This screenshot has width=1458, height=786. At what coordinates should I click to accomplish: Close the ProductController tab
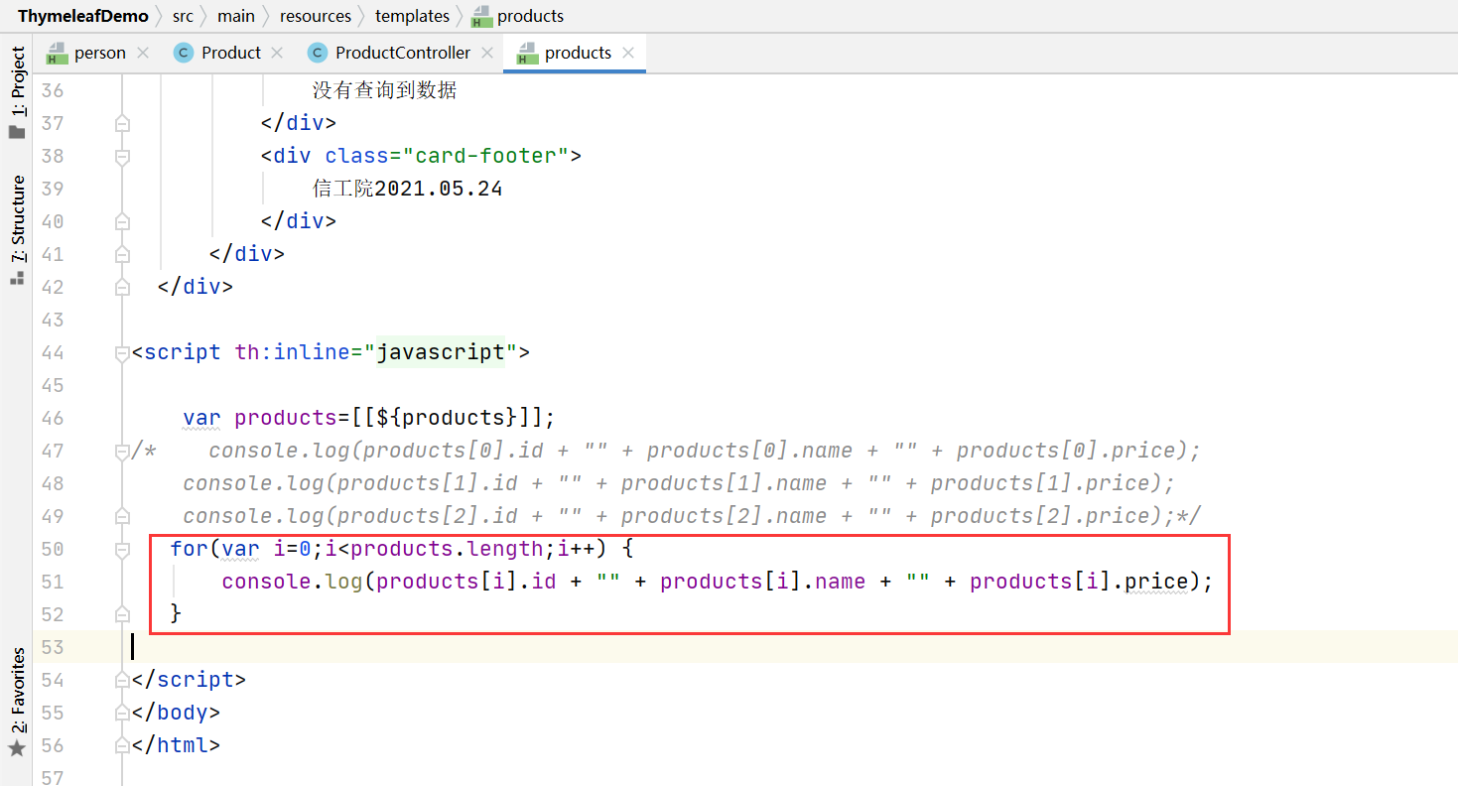click(x=486, y=53)
